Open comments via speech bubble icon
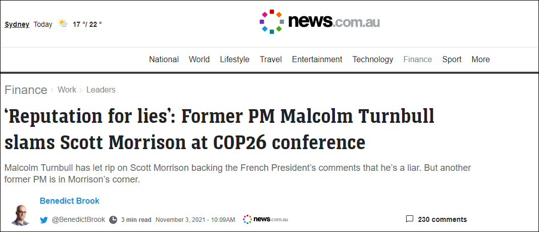This screenshot has height=232, width=539. click(x=410, y=219)
